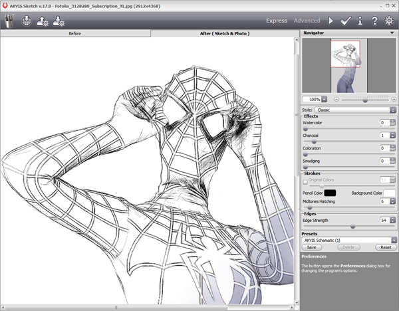
Task: Run processing with the play triangle button
Action: tap(331, 21)
